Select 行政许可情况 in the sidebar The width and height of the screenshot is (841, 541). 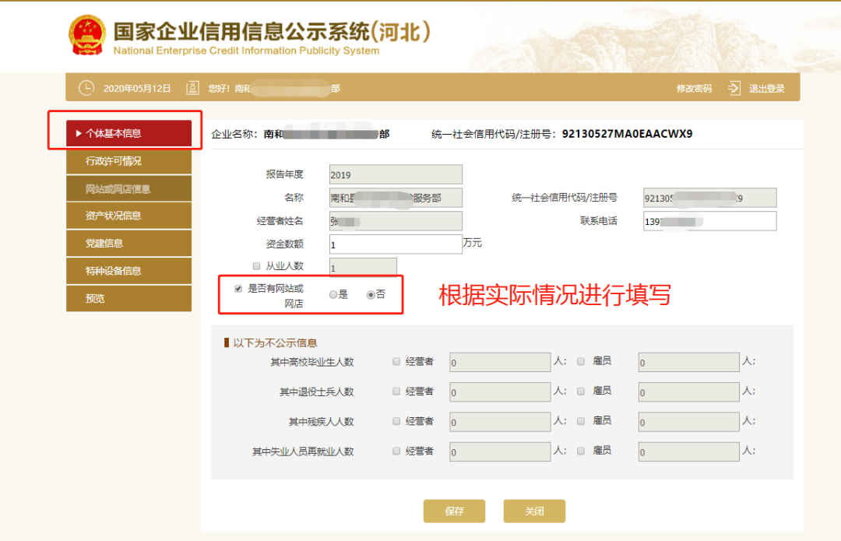point(128,161)
